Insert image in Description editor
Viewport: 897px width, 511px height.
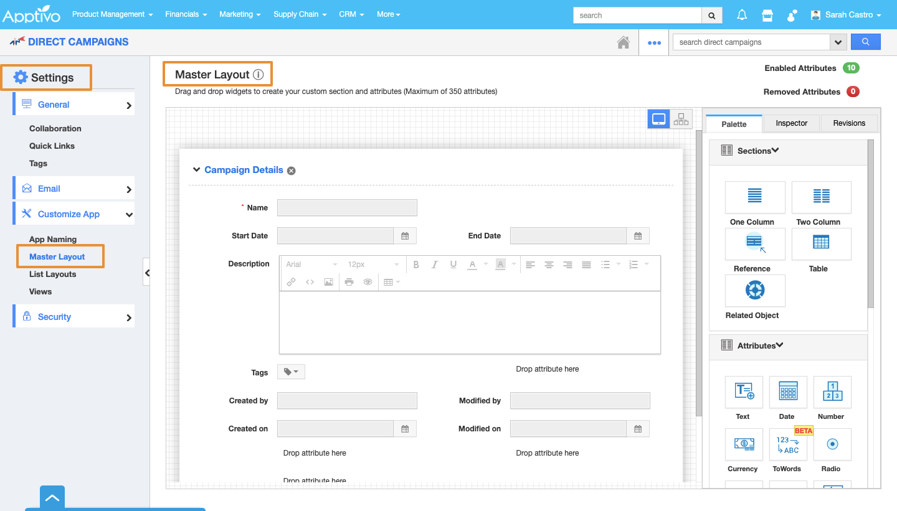point(328,282)
